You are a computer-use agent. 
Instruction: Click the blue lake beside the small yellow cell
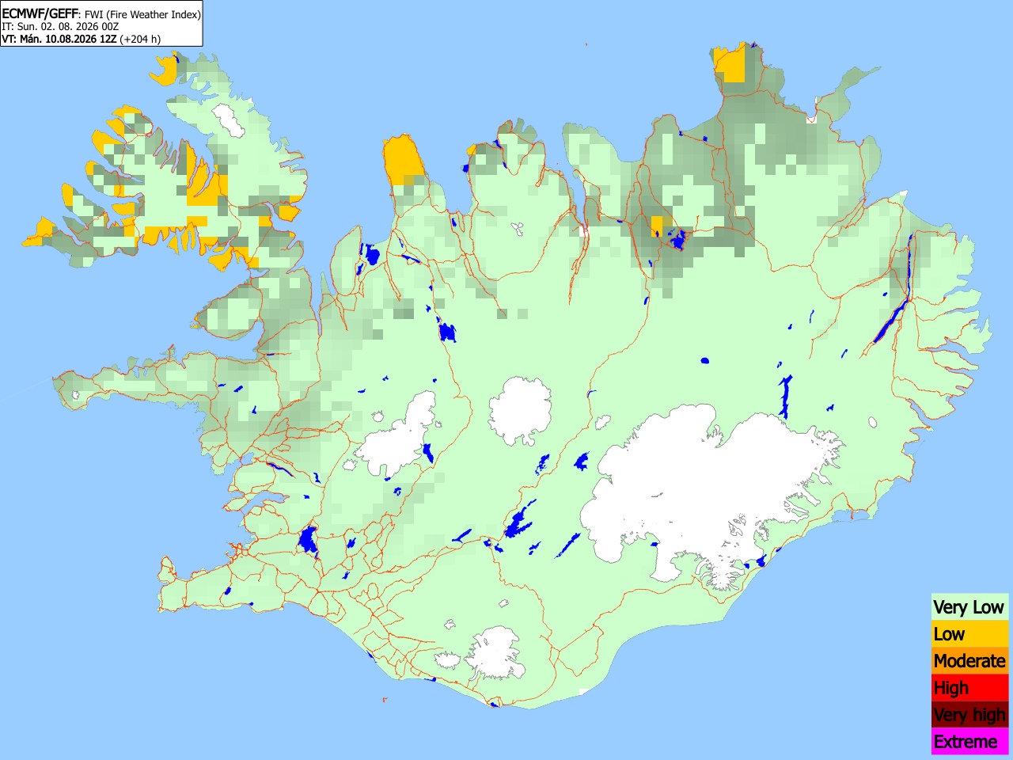point(677,239)
